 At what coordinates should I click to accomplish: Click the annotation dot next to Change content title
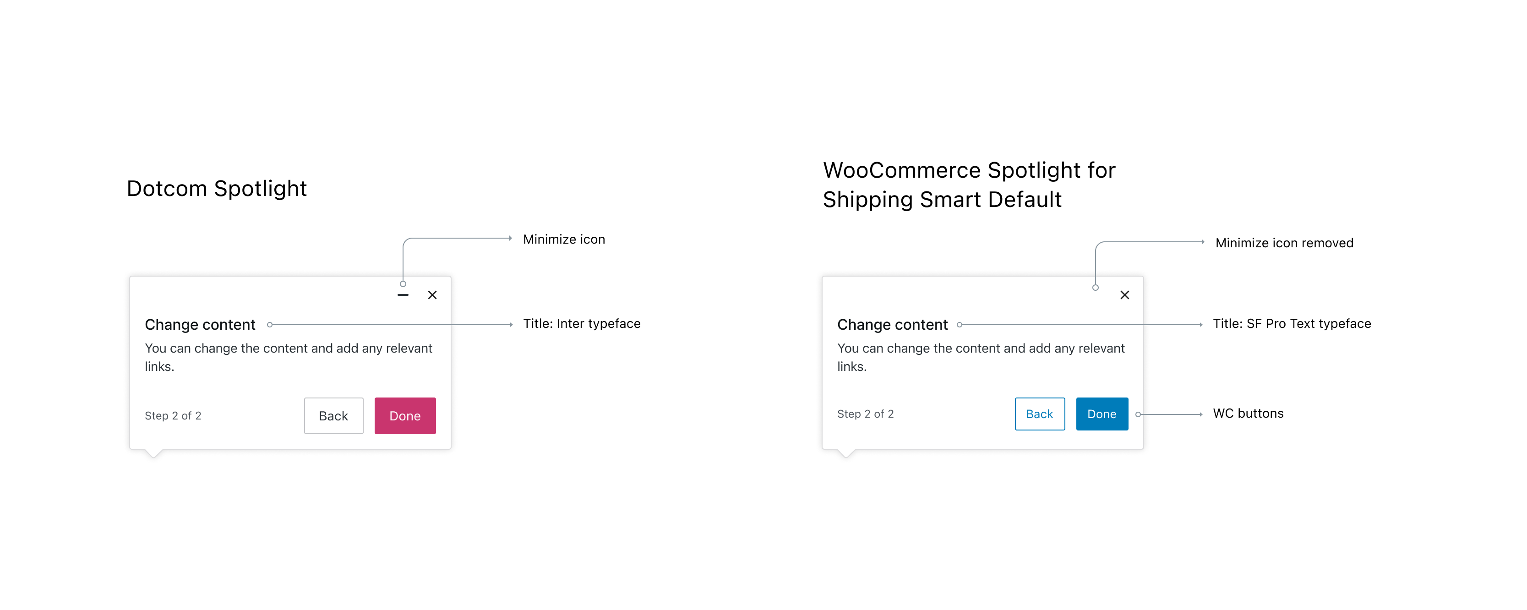[x=271, y=324]
